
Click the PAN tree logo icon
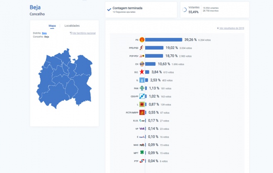(142, 88)
